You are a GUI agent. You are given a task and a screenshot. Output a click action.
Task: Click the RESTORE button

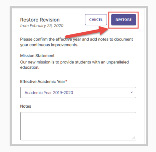123,20
